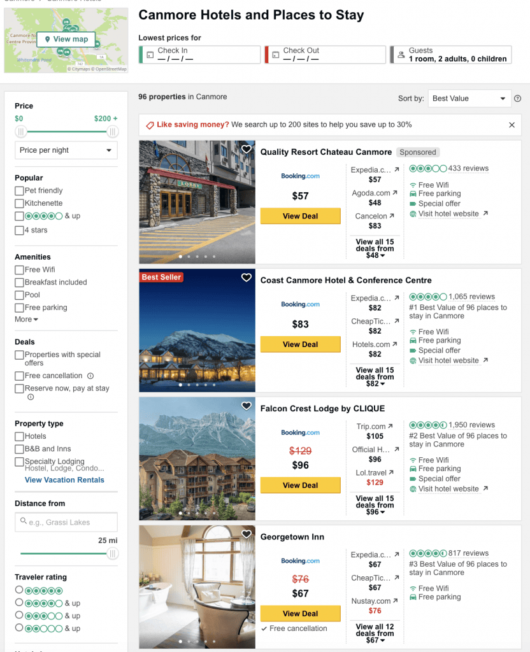
Task: Type in the Distance from search field
Action: (66, 522)
